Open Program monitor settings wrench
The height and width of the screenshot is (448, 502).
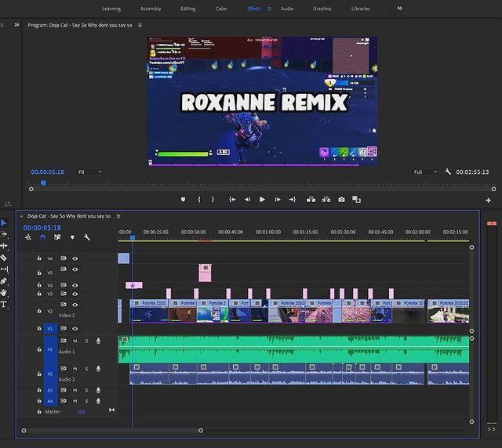[x=448, y=172]
